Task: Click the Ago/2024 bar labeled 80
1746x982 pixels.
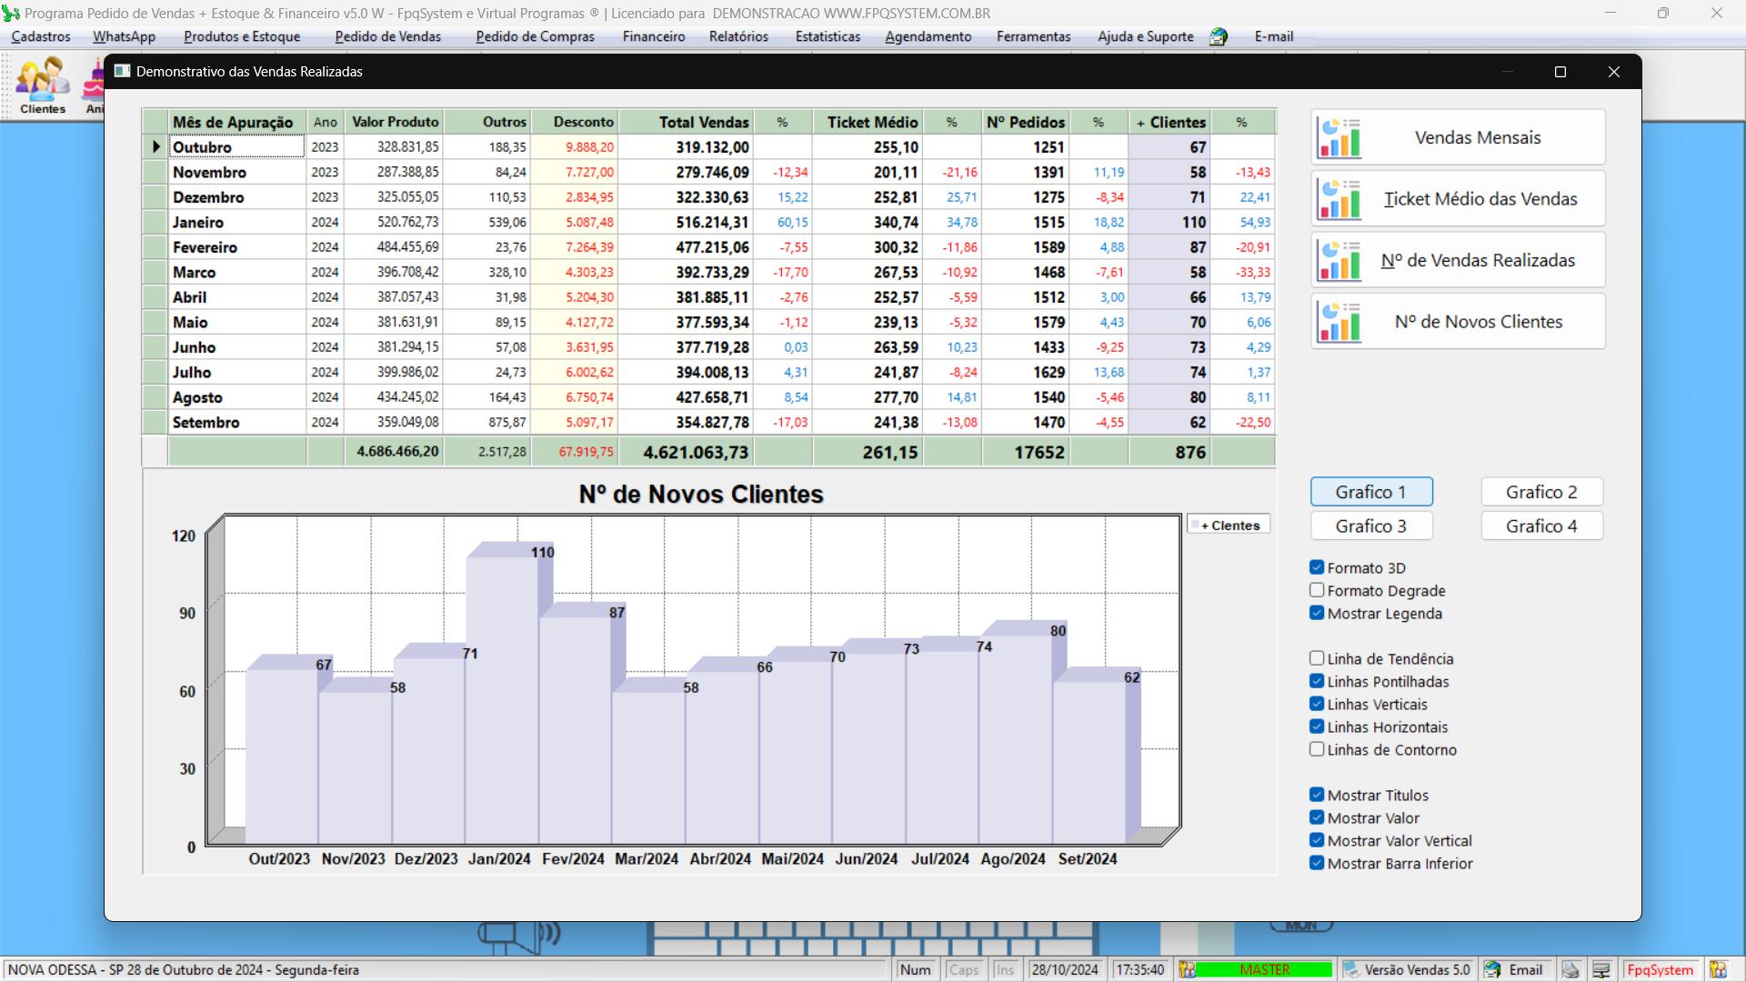Action: pyautogui.click(x=1016, y=739)
